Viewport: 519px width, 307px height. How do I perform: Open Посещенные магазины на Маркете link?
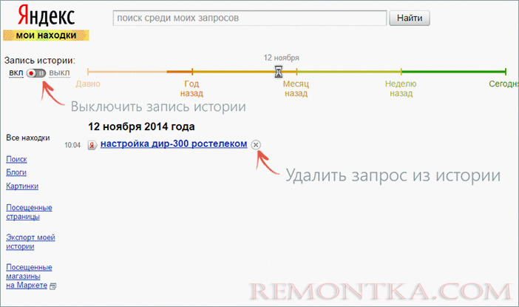pos(29,276)
